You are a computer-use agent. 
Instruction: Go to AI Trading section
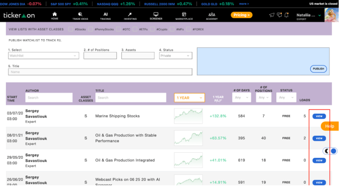coord(105,16)
